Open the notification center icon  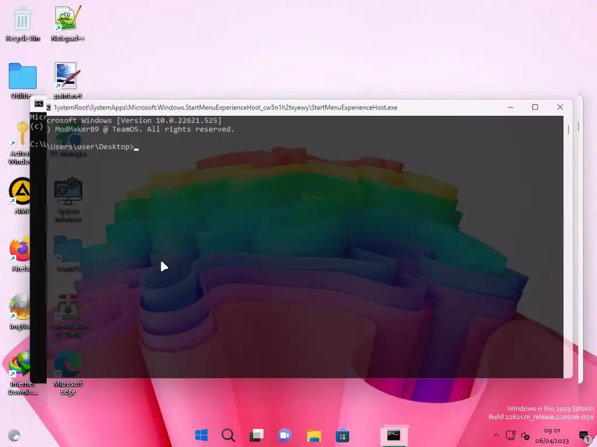[584, 435]
